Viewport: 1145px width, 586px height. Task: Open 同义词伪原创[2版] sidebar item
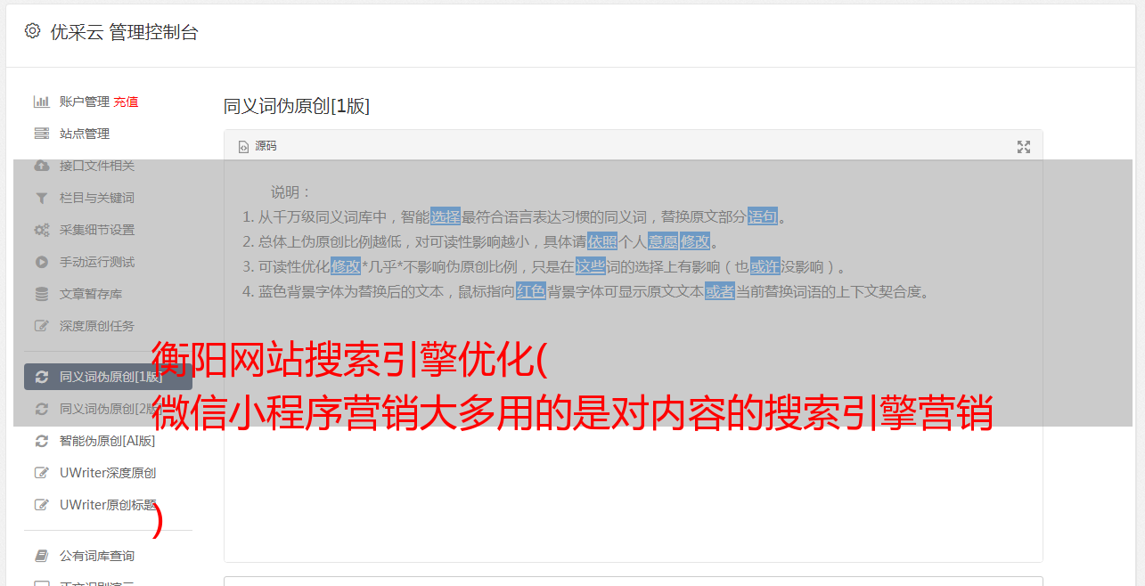tap(108, 409)
